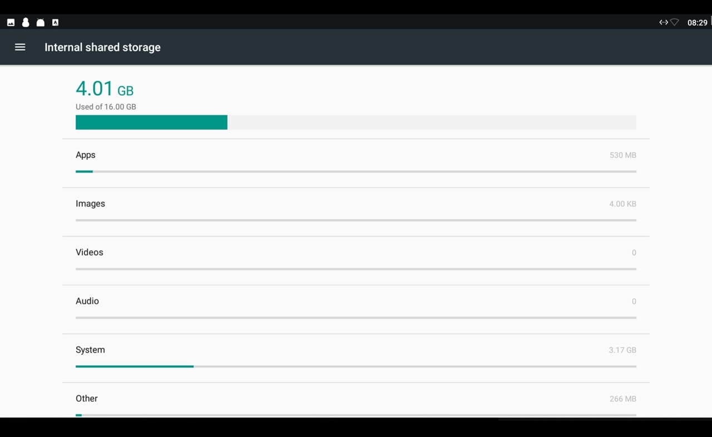The height and width of the screenshot is (437, 712).
Task: Tap the 08:29 clock in status bar
Action: (697, 23)
